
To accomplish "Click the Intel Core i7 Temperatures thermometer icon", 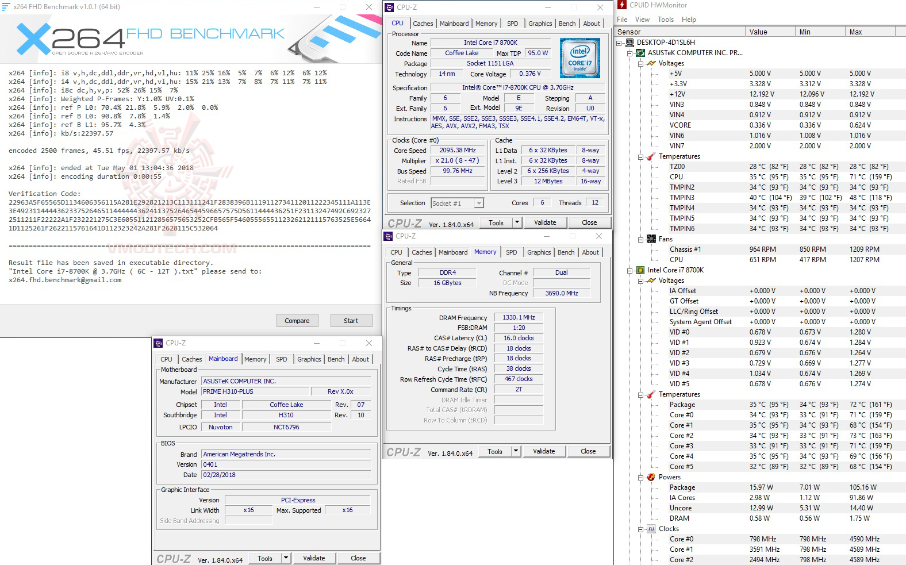I will (651, 394).
